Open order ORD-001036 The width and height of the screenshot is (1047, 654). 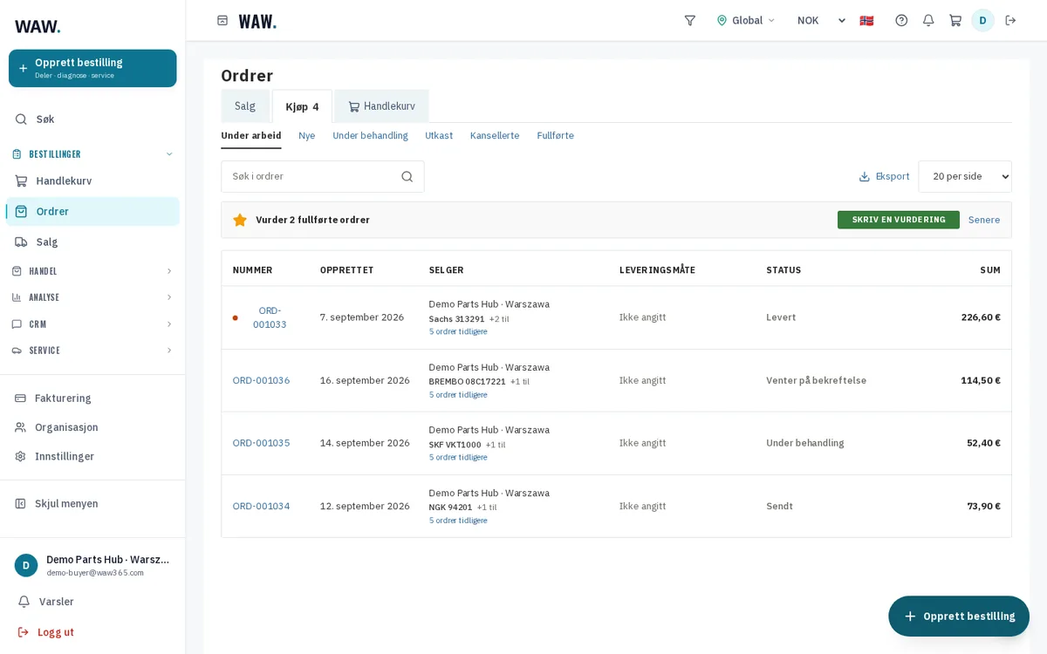(x=261, y=380)
